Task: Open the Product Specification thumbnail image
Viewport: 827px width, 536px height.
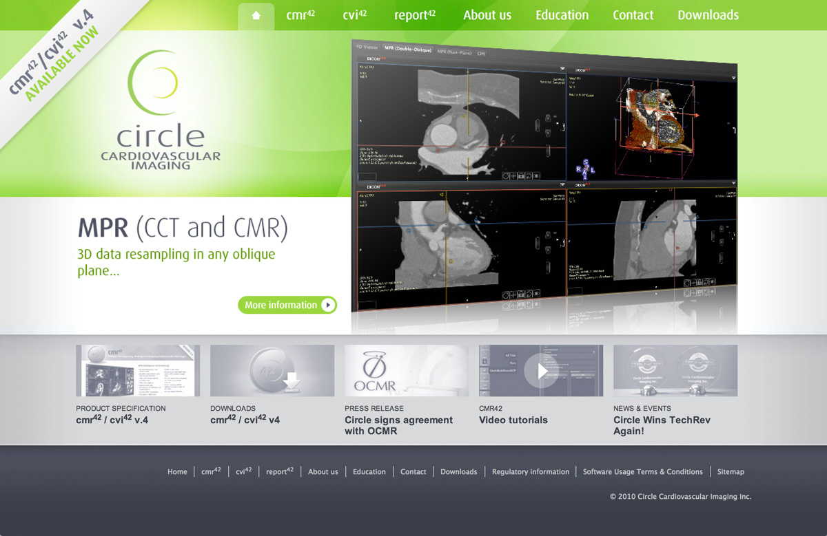Action: [x=138, y=371]
